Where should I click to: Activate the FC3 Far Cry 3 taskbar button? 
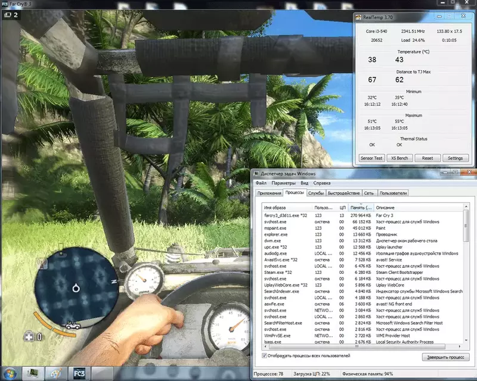(79, 373)
